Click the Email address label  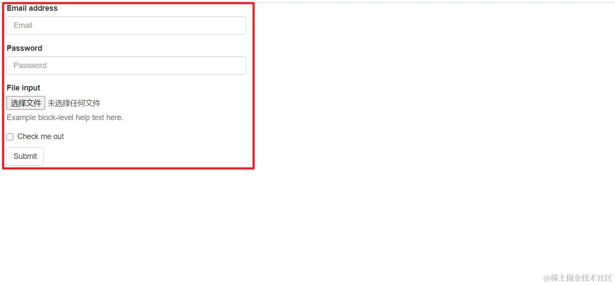[32, 8]
